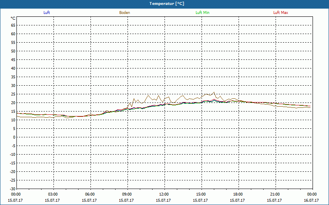Click the 16.07.17 date label

(x=311, y=200)
